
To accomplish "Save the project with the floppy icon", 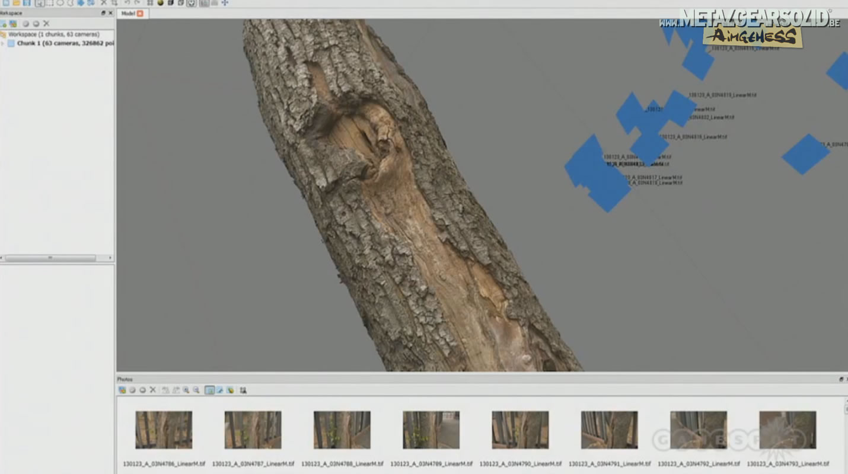I will 27,3.
